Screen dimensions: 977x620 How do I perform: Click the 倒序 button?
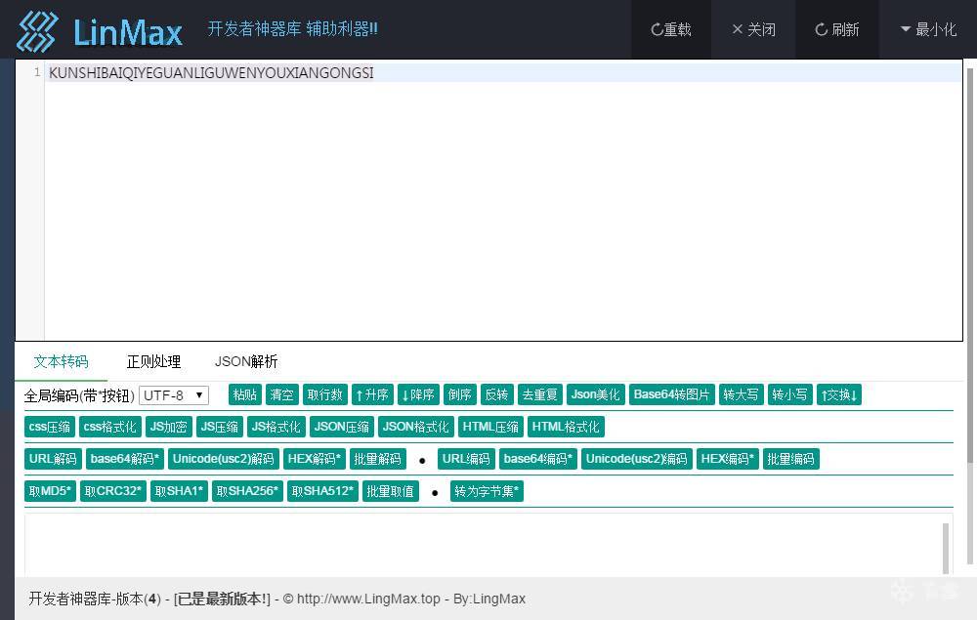(459, 394)
